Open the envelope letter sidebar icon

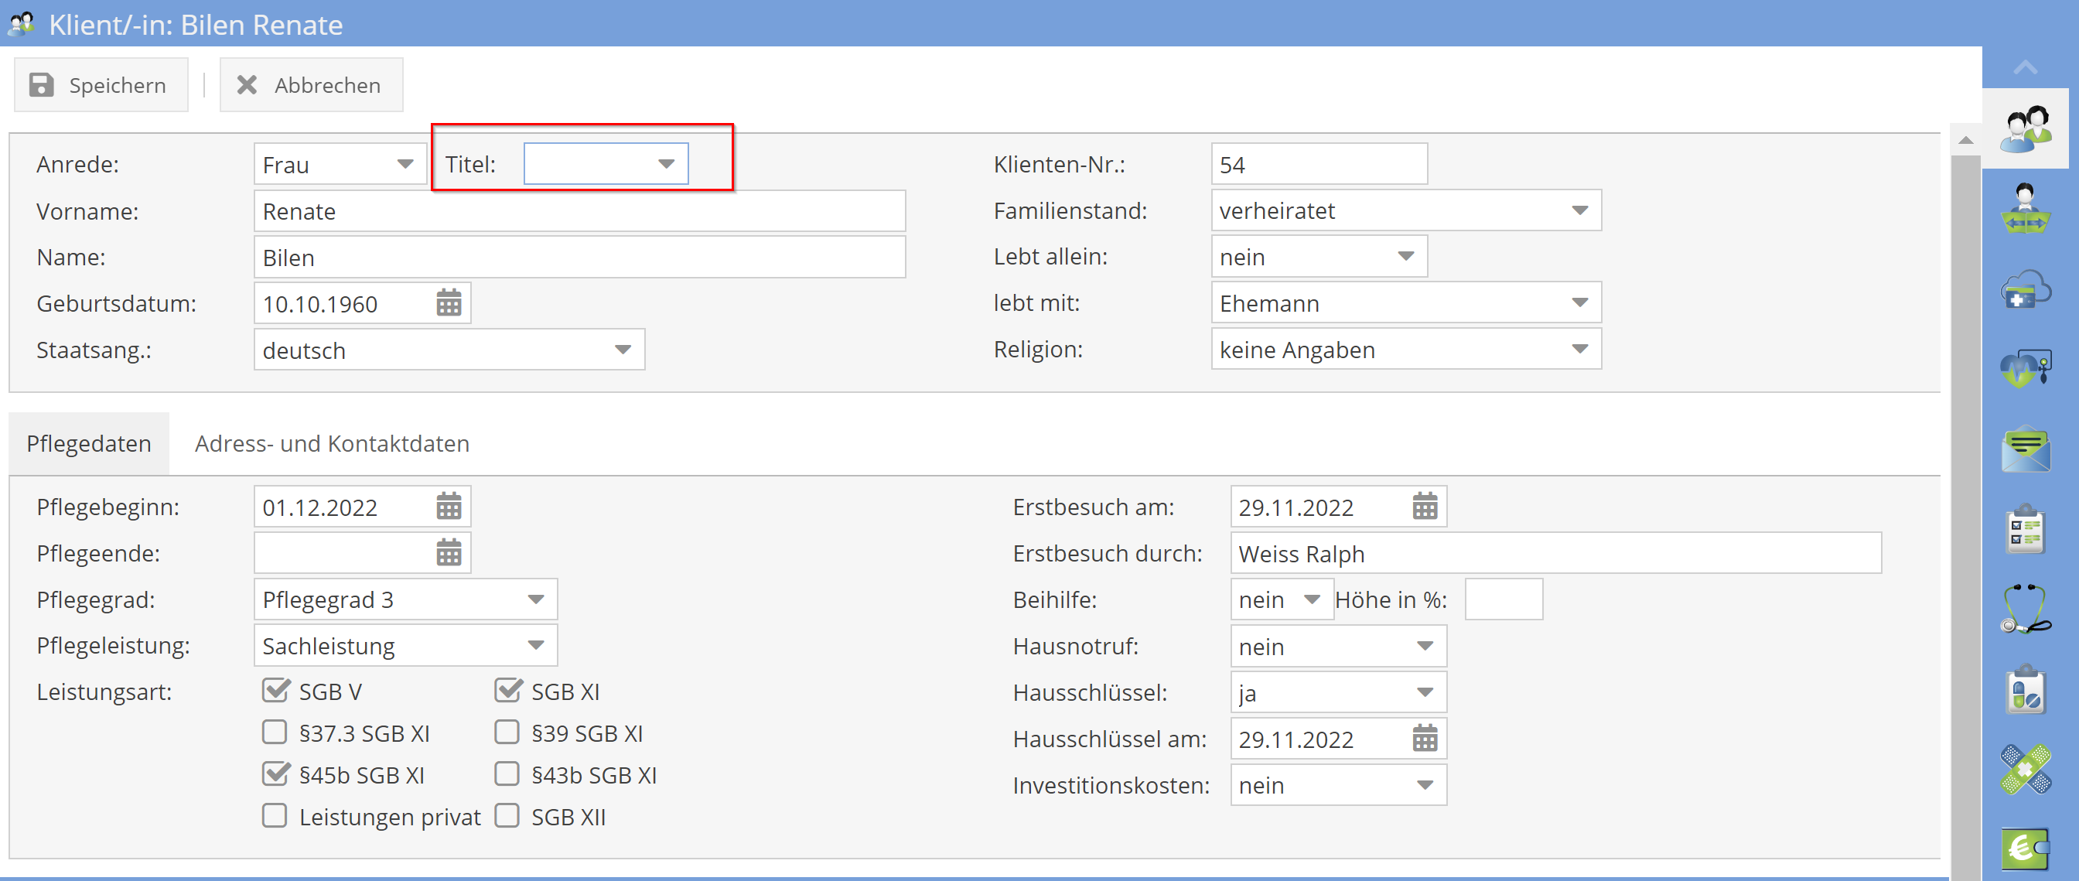click(x=2025, y=449)
